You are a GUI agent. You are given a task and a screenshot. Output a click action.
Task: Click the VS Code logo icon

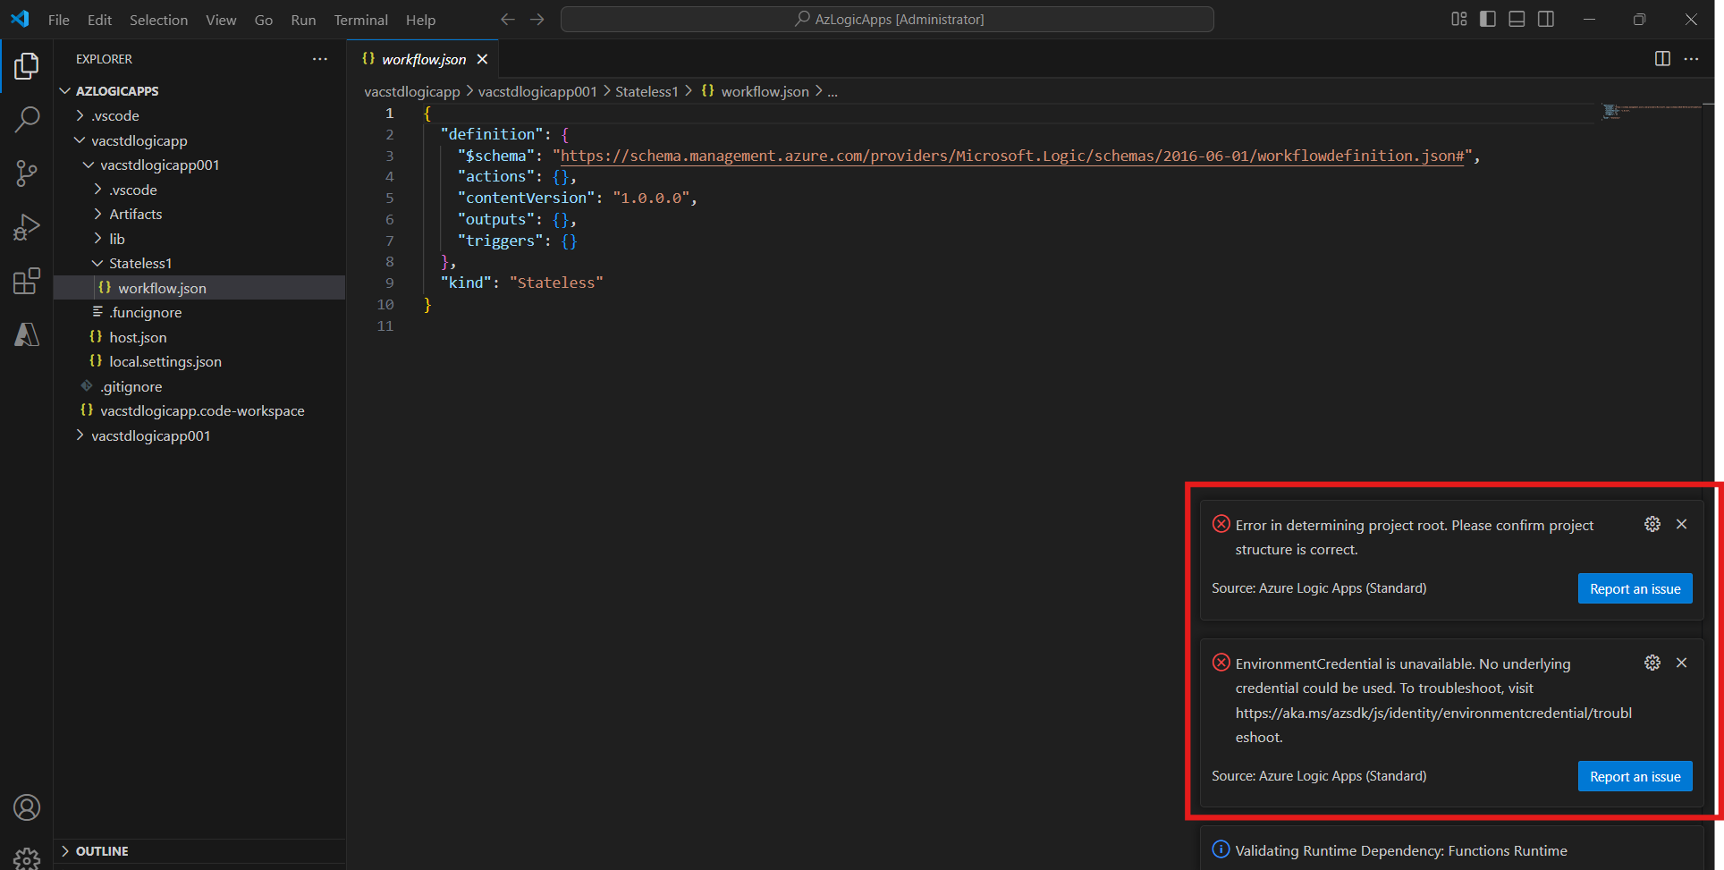click(x=21, y=19)
